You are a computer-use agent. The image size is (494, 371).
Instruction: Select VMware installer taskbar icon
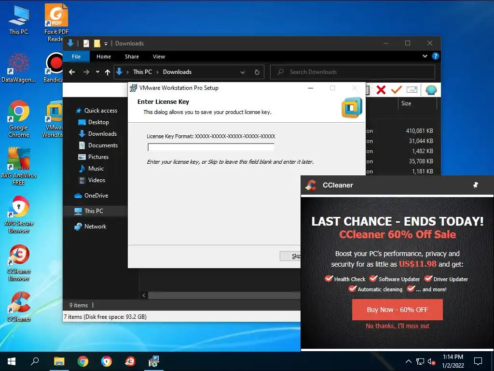tap(154, 361)
